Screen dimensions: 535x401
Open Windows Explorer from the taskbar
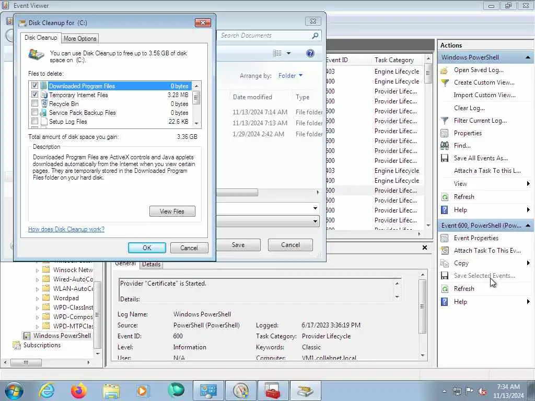111,391
